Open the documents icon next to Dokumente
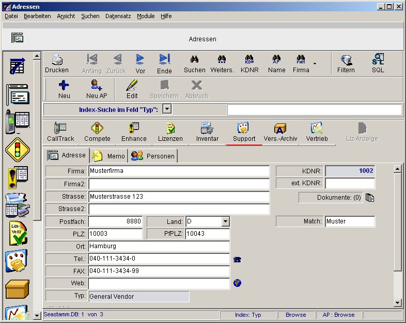Screen dimensions: 406x323 click(369, 197)
